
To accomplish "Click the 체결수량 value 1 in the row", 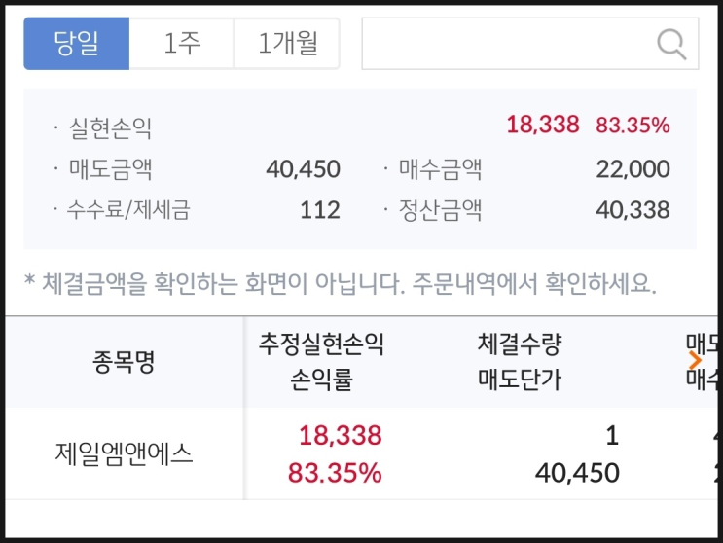I will coord(611,435).
